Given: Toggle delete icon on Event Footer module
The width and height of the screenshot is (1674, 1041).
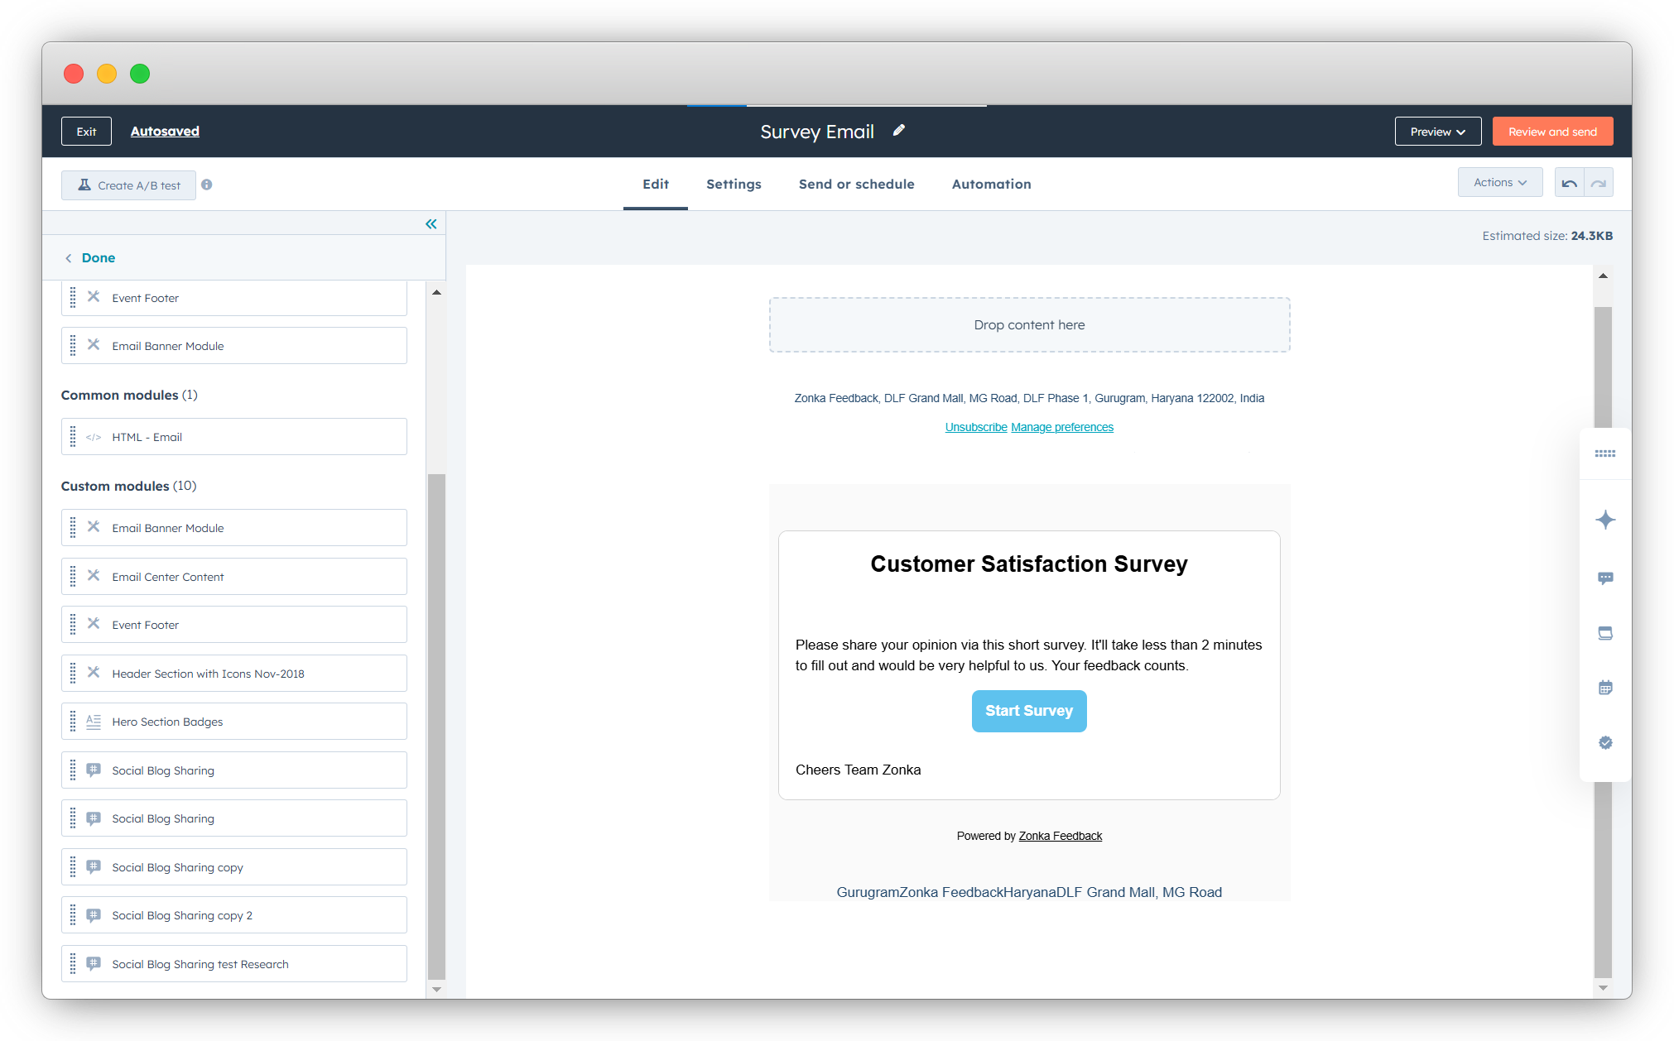Looking at the screenshot, I should pyautogui.click(x=95, y=296).
